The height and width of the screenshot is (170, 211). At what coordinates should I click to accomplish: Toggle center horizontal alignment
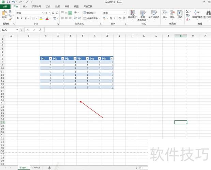[66, 18]
